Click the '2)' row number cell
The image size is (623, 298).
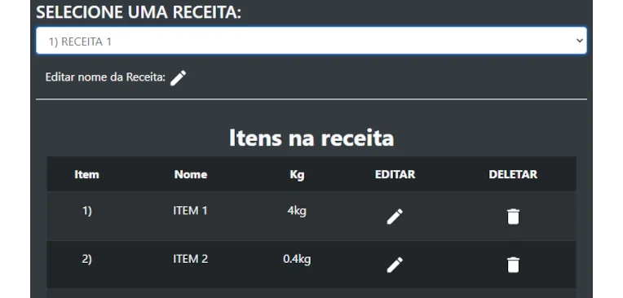[87, 260]
